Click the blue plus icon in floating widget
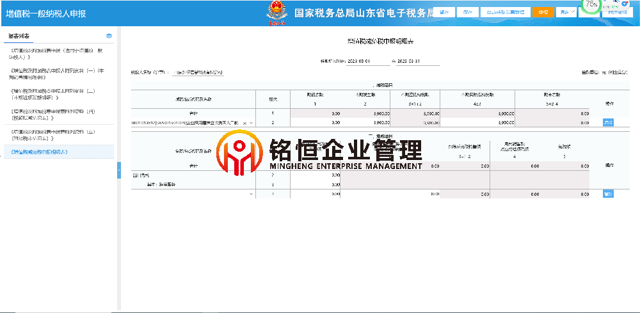Image resolution: width=640 pixels, height=313 pixels. coord(625,3)
